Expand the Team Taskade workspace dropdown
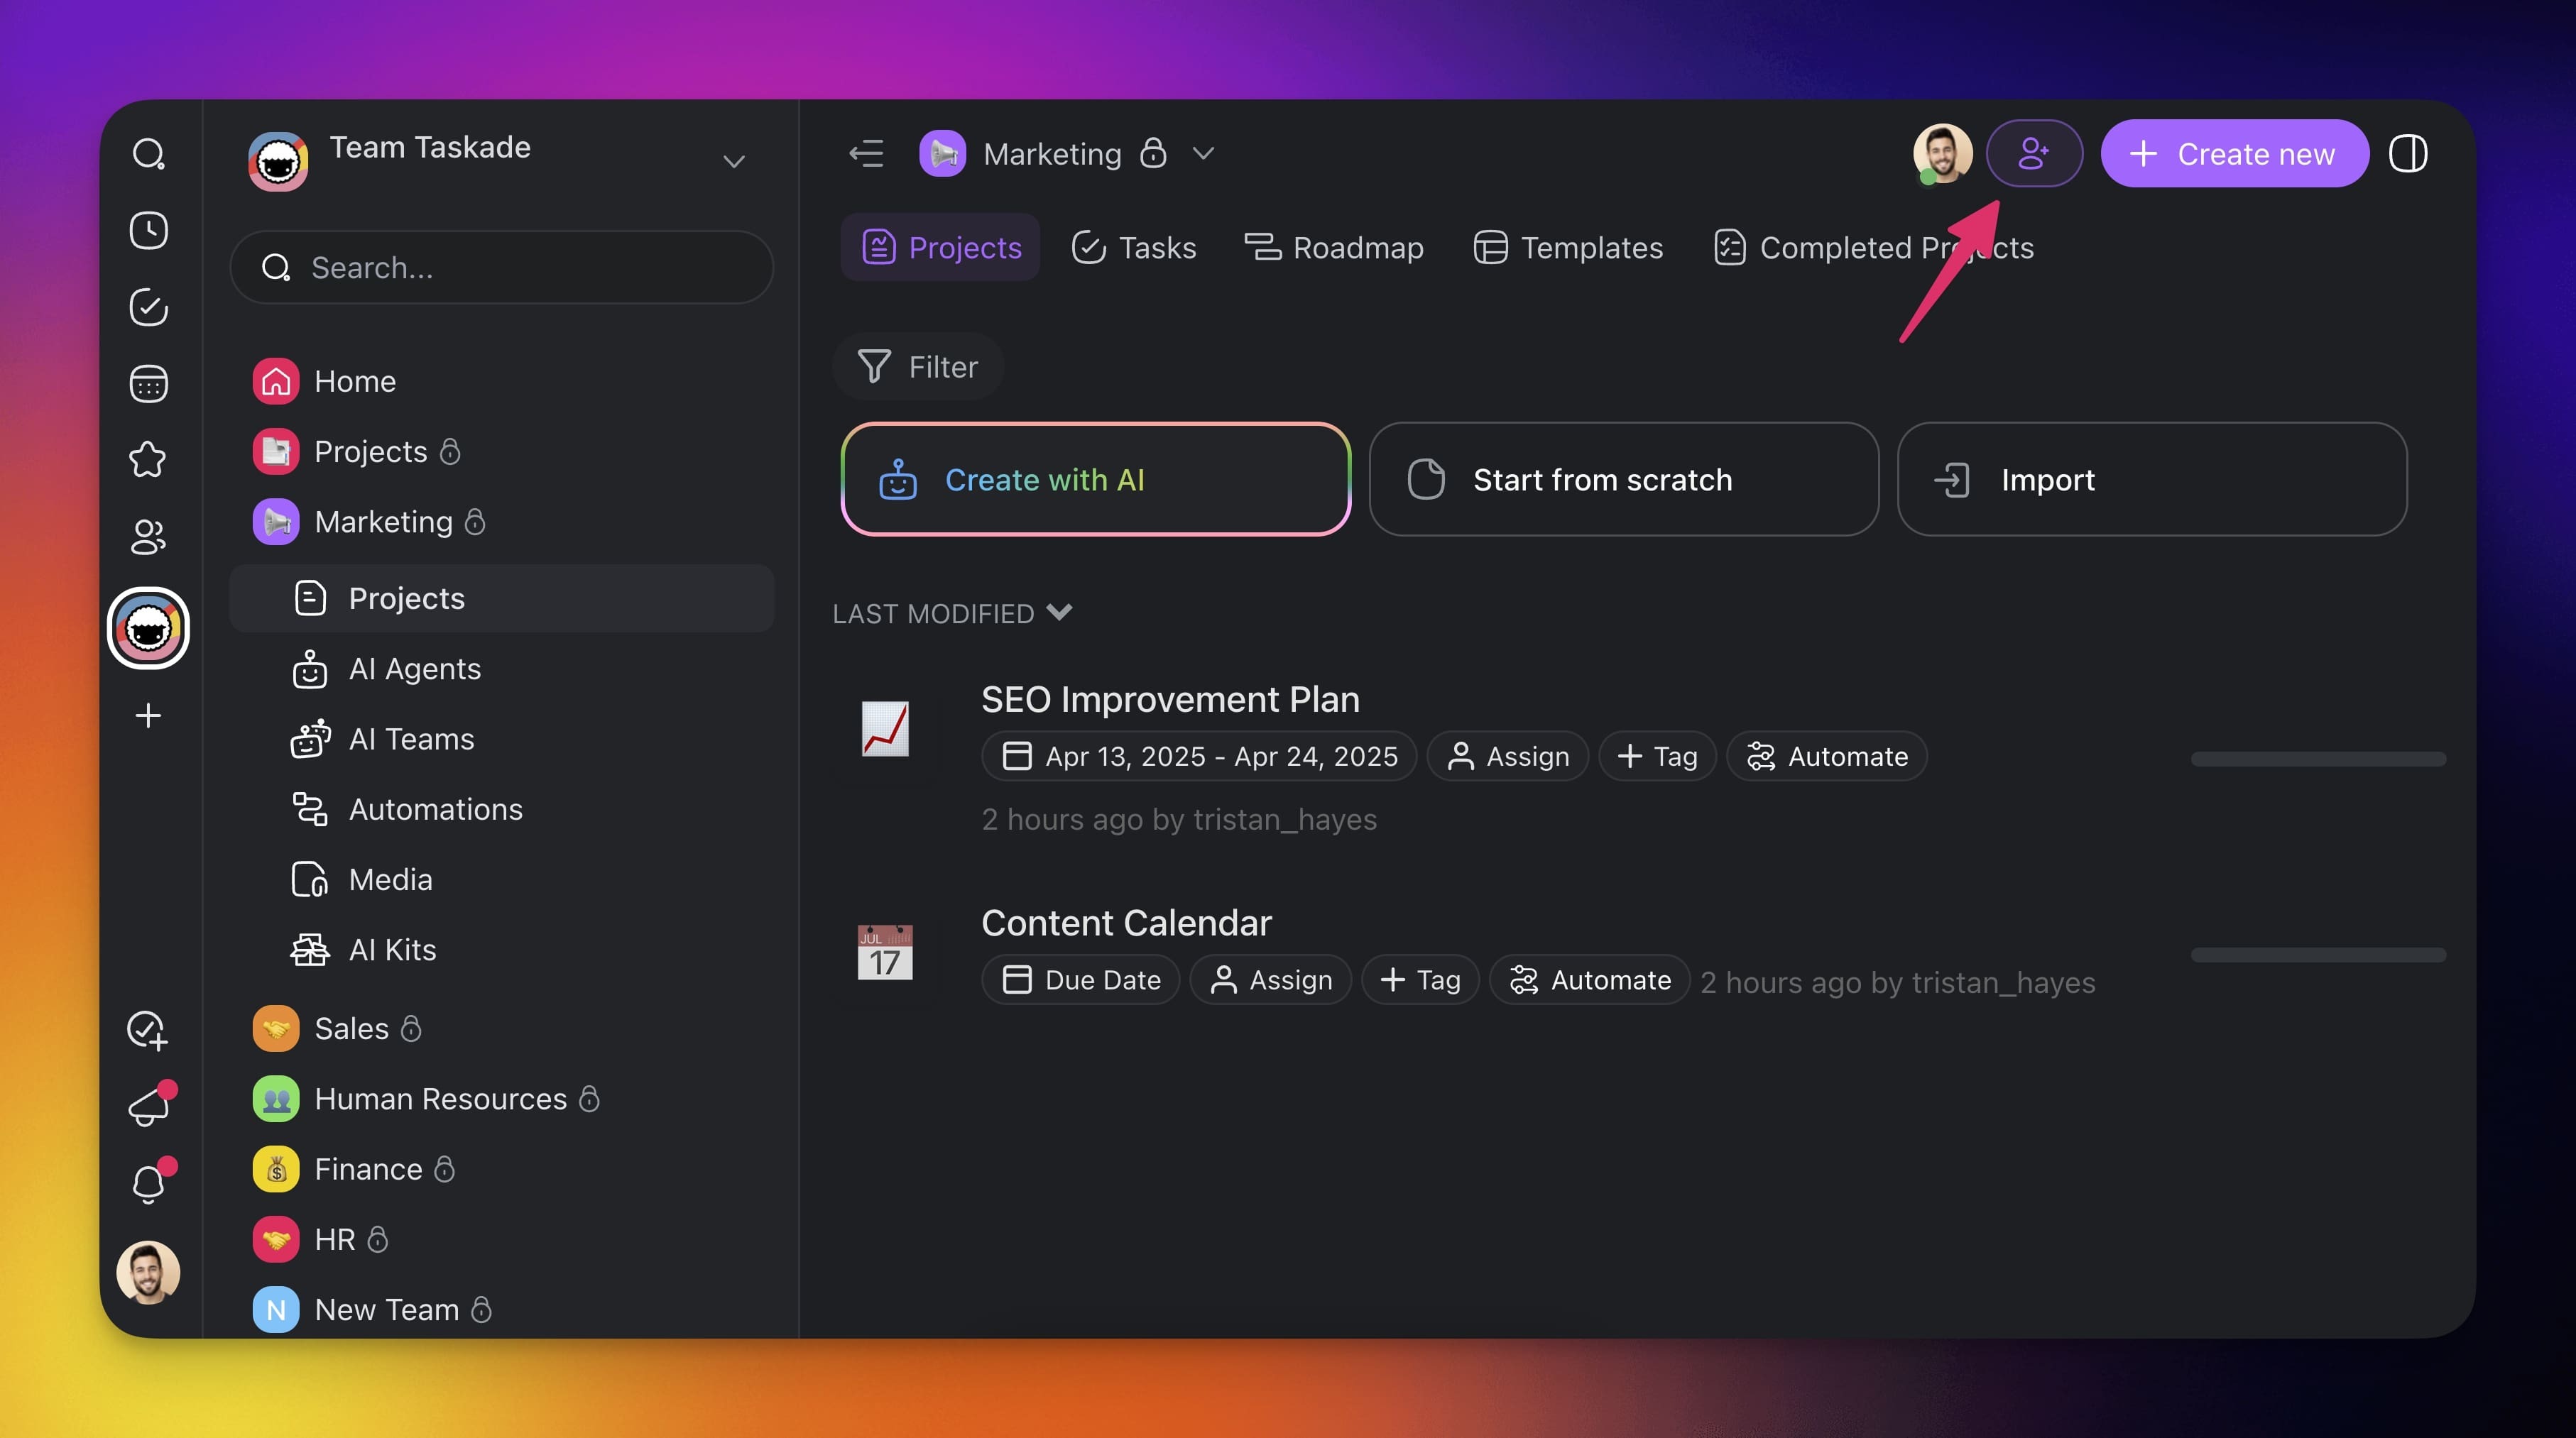Image resolution: width=2576 pixels, height=1438 pixels. click(734, 162)
